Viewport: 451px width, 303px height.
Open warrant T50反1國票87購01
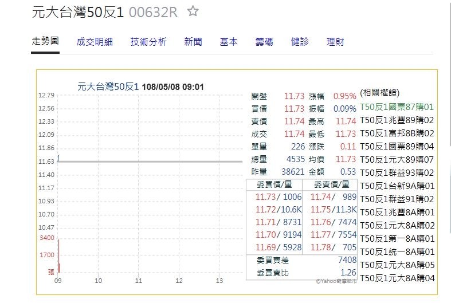(397, 107)
